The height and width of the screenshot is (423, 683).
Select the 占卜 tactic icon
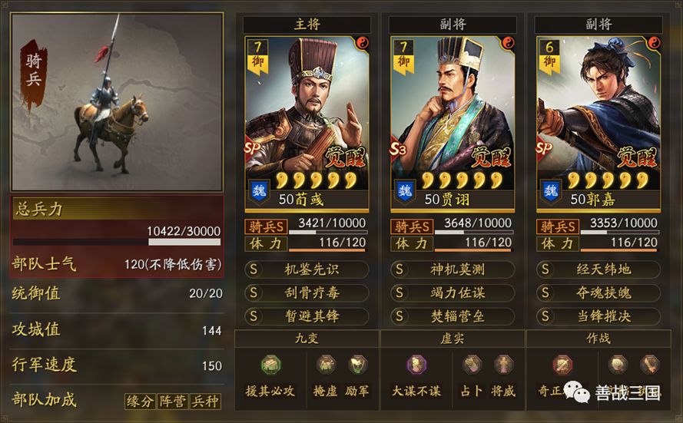[x=472, y=365]
